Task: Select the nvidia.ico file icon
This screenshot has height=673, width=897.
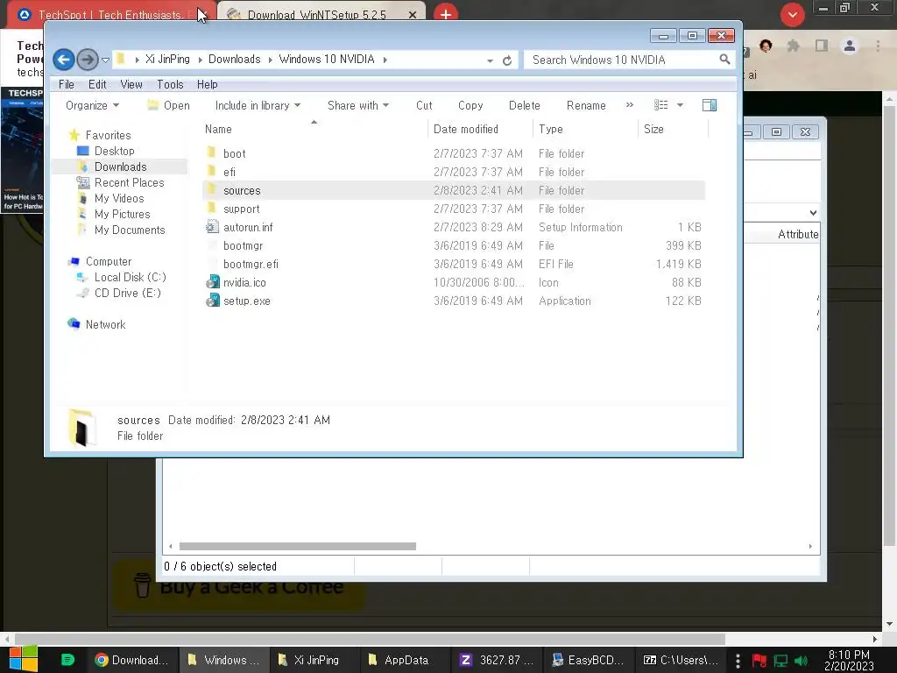Action: pyautogui.click(x=212, y=282)
